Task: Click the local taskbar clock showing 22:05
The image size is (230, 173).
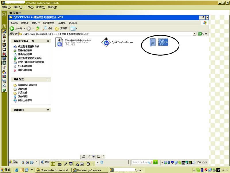Action: (x=225, y=170)
